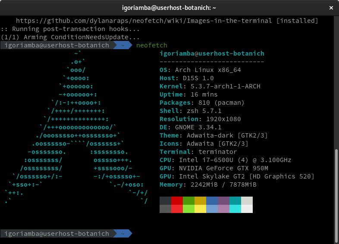Click the OS line Arch Linux x86_64

pyautogui.click(x=200, y=70)
